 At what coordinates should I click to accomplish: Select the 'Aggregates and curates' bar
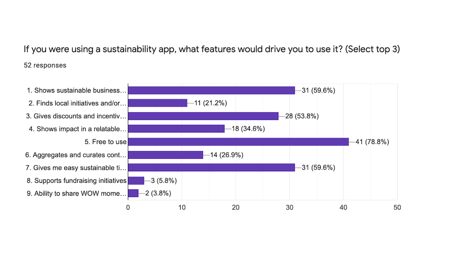[165, 155]
